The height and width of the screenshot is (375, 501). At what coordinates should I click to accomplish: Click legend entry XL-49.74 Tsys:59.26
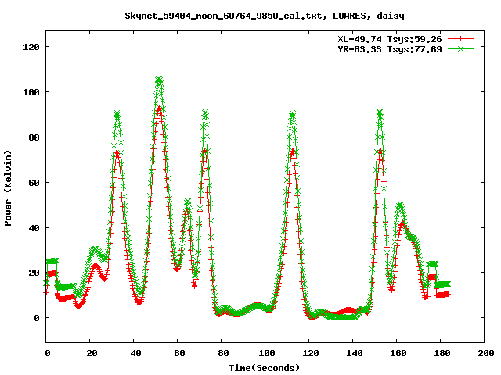pyautogui.click(x=390, y=39)
